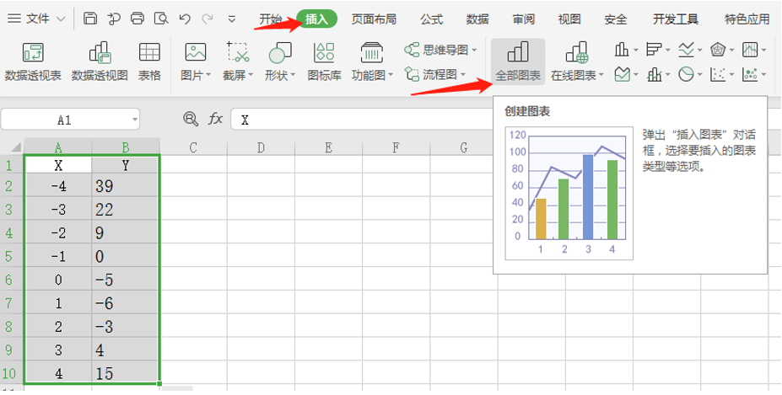Image resolution: width=782 pixels, height=395 pixels.
Task: Insert an area chart from ribbon
Action: (622, 75)
